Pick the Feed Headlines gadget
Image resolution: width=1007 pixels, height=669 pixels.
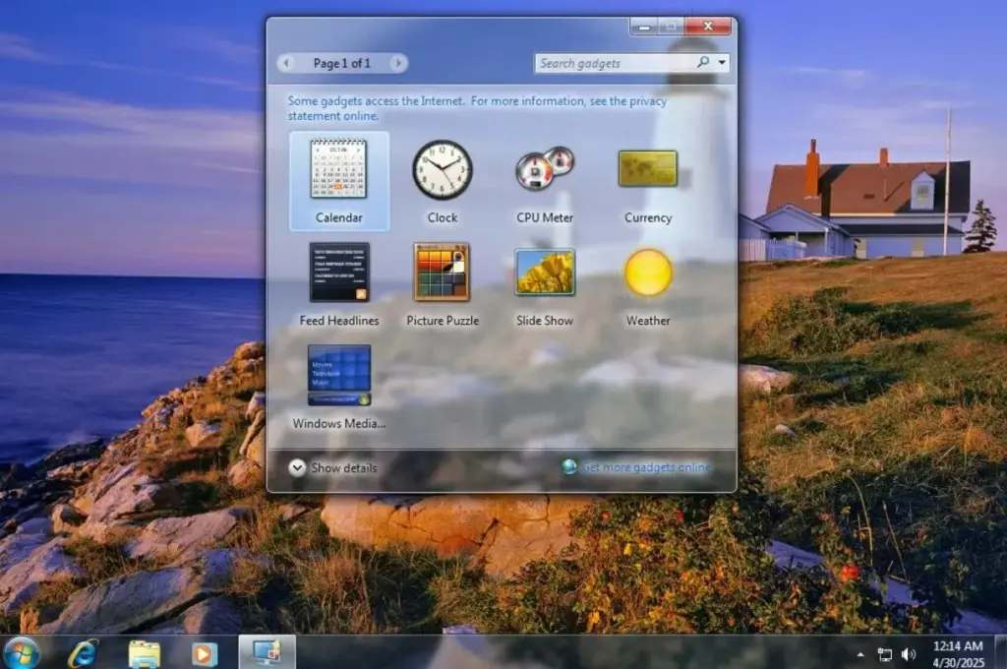pos(339,273)
